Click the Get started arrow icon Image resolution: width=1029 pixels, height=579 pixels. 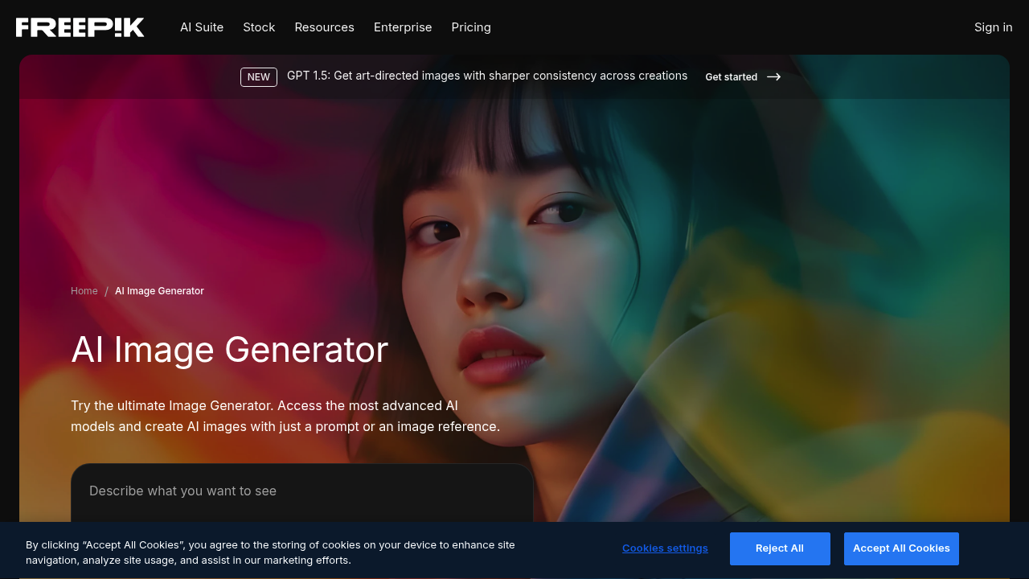[773, 76]
